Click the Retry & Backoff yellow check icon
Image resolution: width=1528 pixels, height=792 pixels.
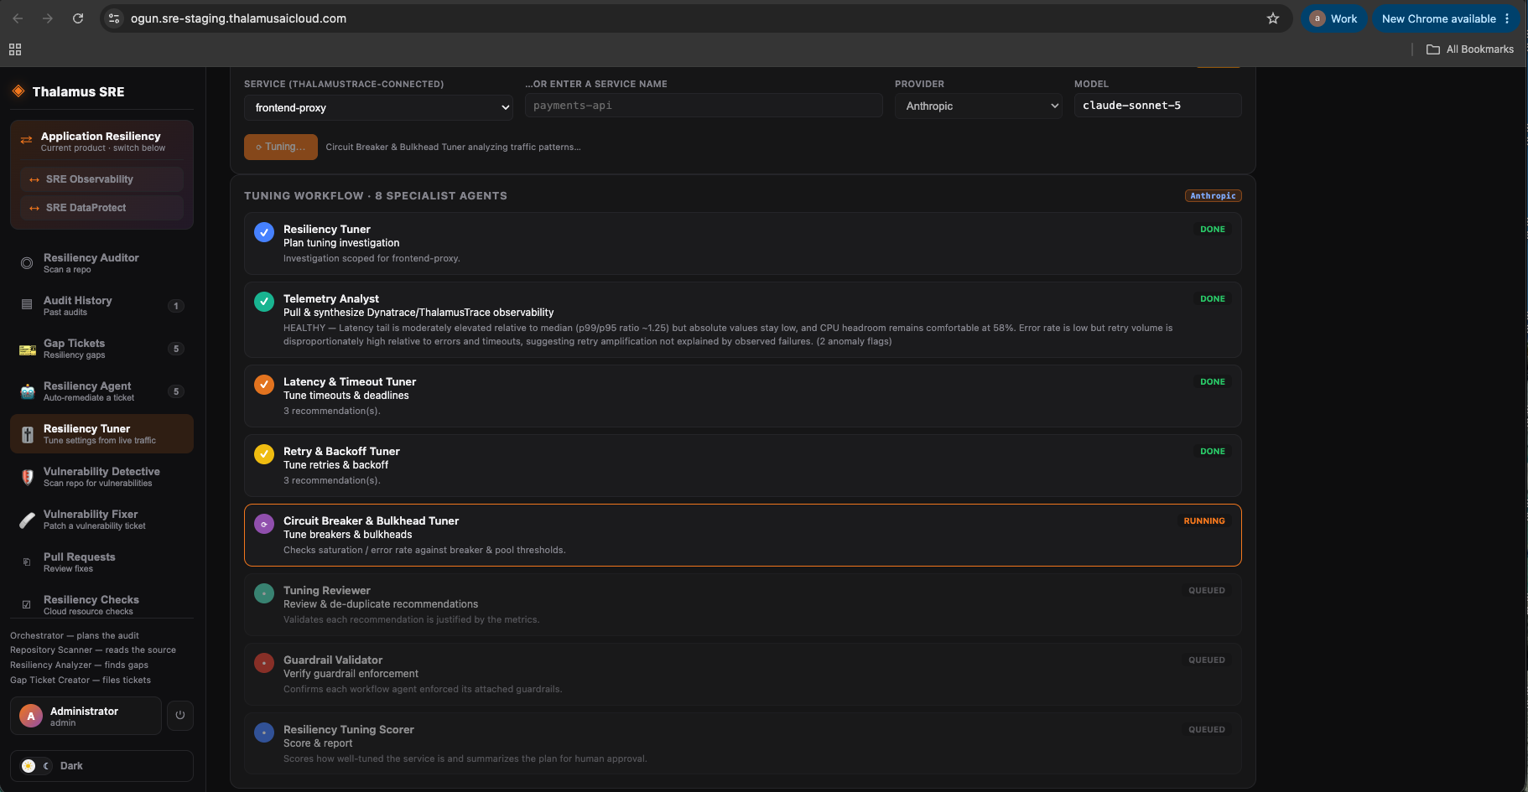(x=264, y=454)
